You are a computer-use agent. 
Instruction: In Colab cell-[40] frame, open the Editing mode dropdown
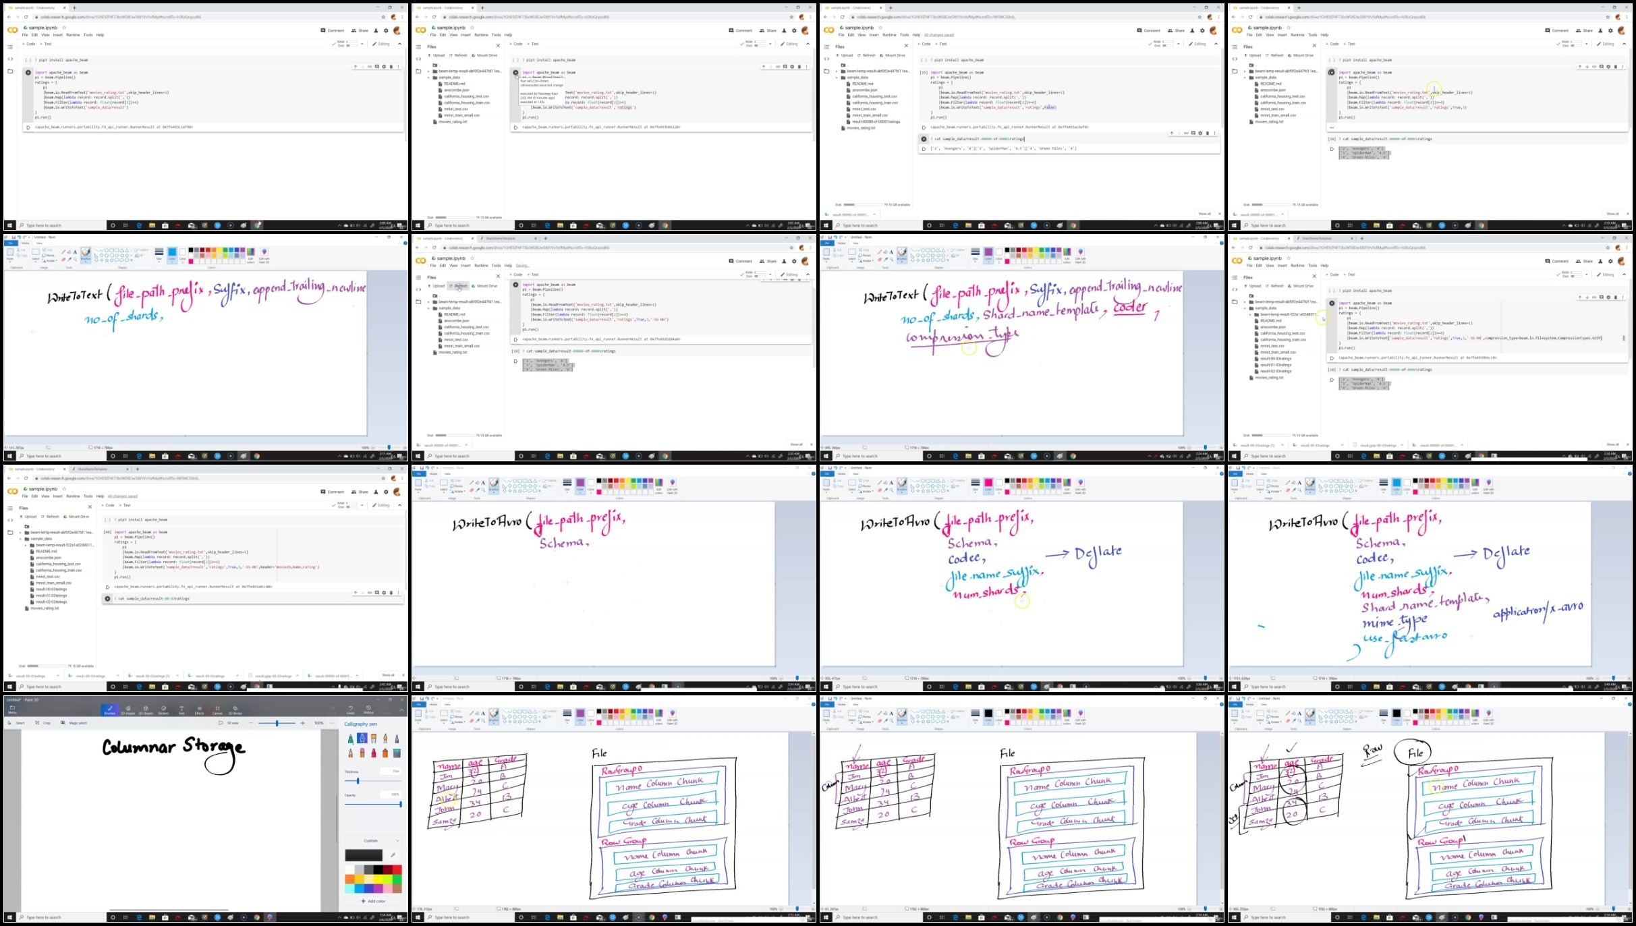[382, 505]
